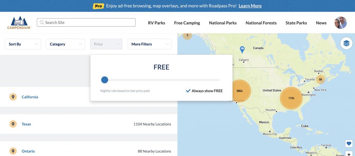Click the California location pin icon

pyautogui.click(x=13, y=97)
